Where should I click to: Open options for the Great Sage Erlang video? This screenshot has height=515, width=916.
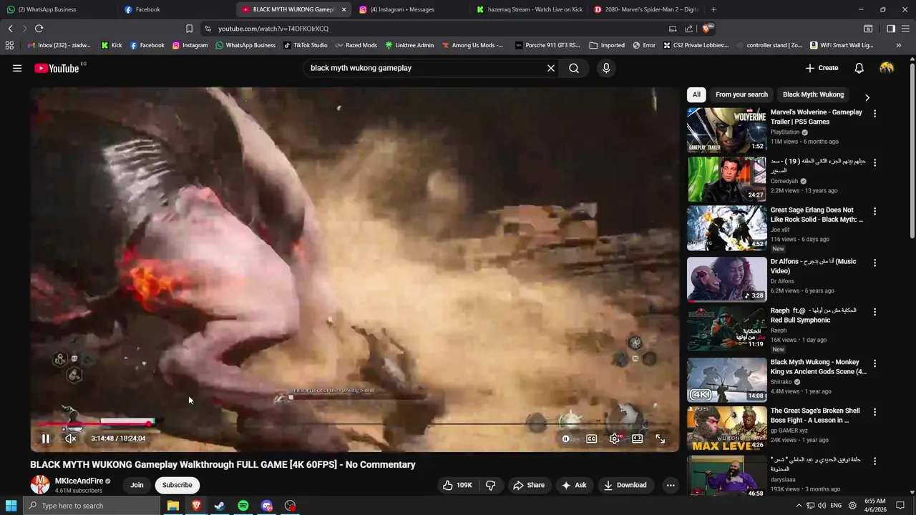click(874, 212)
